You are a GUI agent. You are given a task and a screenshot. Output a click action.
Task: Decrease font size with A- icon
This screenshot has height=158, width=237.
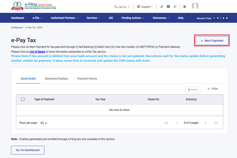click(x=162, y=7)
